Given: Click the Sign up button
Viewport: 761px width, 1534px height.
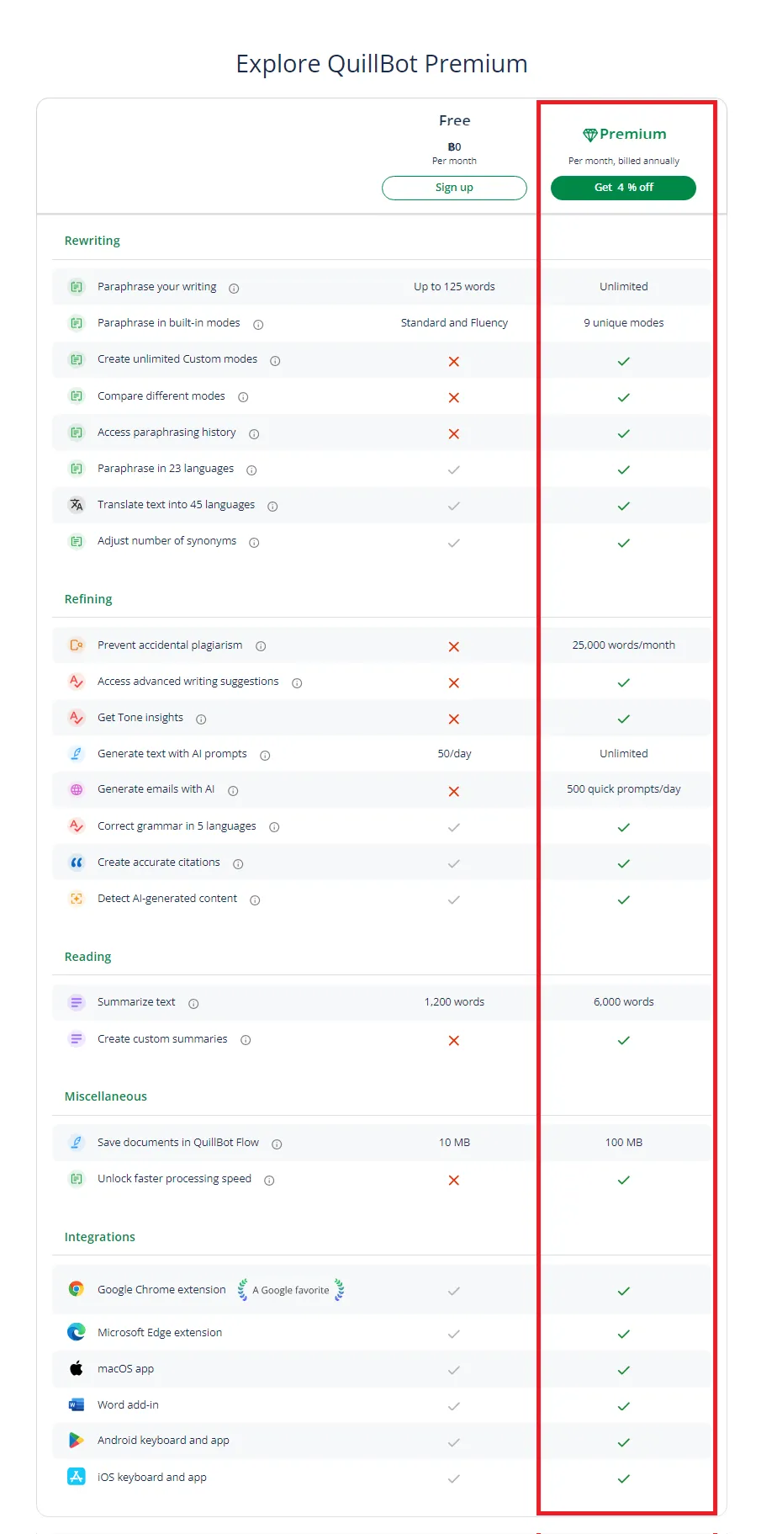Looking at the screenshot, I should [x=454, y=188].
